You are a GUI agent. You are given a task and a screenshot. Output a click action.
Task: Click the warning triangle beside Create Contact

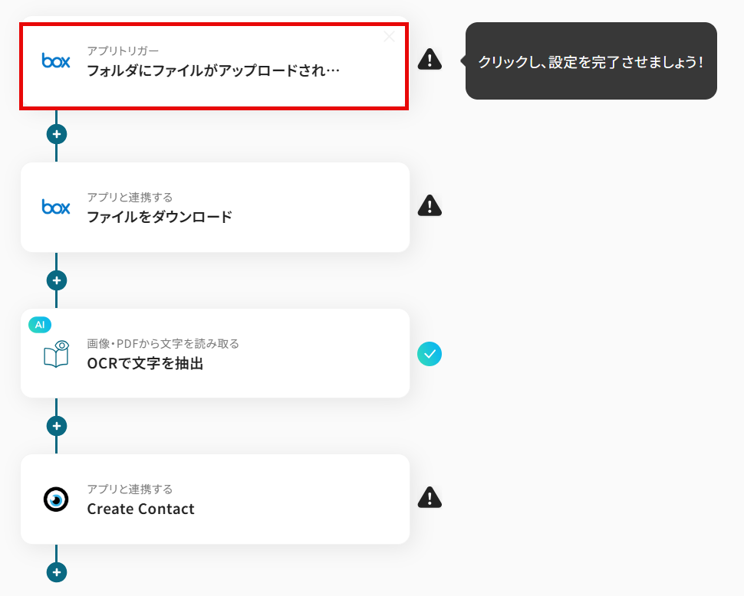pos(430,498)
